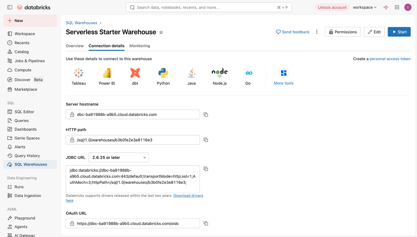
Task: Open More tools
Action: [283, 77]
